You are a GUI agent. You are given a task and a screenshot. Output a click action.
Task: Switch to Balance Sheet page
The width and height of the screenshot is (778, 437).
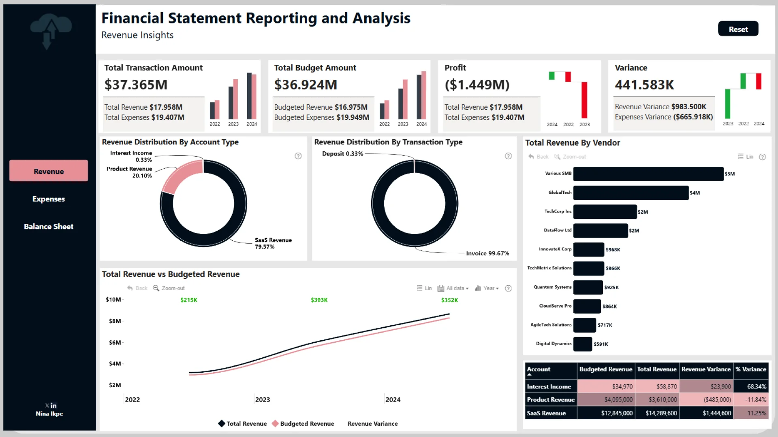49,227
